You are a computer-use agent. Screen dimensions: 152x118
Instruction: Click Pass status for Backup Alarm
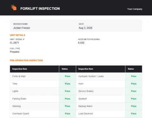[x=134, y=106]
